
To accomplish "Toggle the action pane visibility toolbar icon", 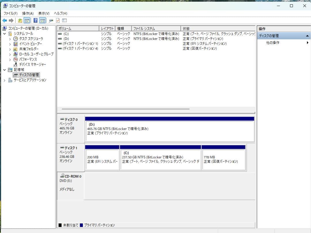I will tap(43, 20).
